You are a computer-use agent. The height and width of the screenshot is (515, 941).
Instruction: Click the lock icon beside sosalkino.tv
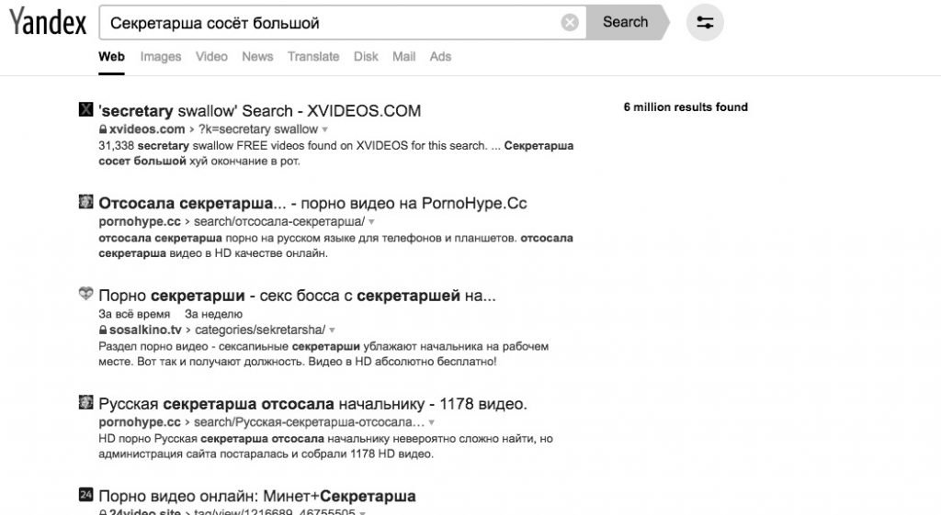pyautogui.click(x=103, y=330)
